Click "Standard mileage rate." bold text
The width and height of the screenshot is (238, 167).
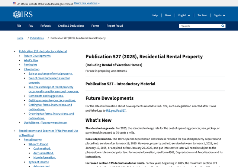100,128
